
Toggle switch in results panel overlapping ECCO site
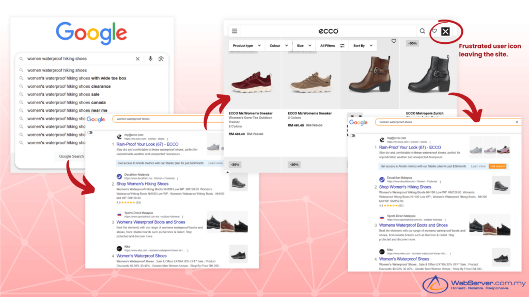click(x=352, y=136)
